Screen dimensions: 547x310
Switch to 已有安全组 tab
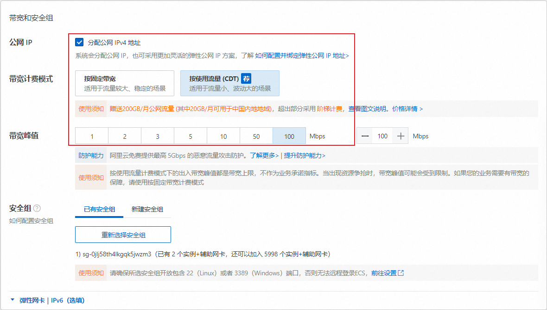[x=99, y=209]
